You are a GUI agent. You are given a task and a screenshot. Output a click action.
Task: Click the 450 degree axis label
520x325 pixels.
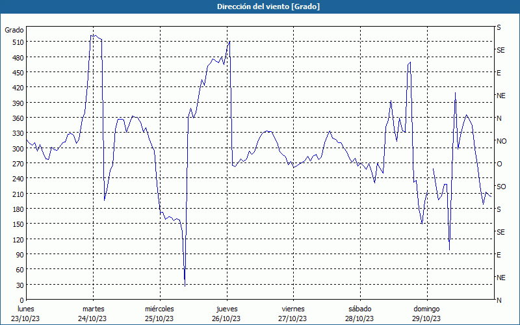coord(18,73)
